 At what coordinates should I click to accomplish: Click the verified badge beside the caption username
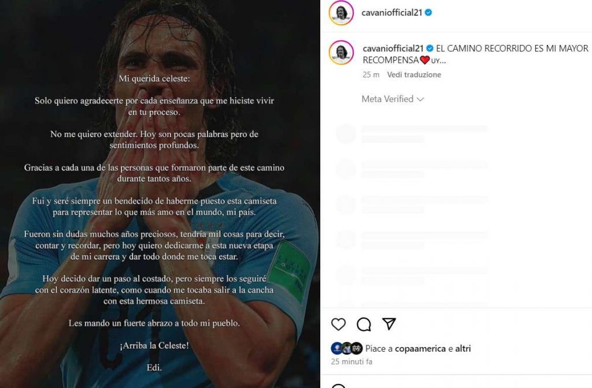[x=430, y=48]
